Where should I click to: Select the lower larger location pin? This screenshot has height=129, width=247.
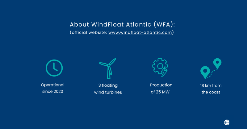tap(205, 72)
